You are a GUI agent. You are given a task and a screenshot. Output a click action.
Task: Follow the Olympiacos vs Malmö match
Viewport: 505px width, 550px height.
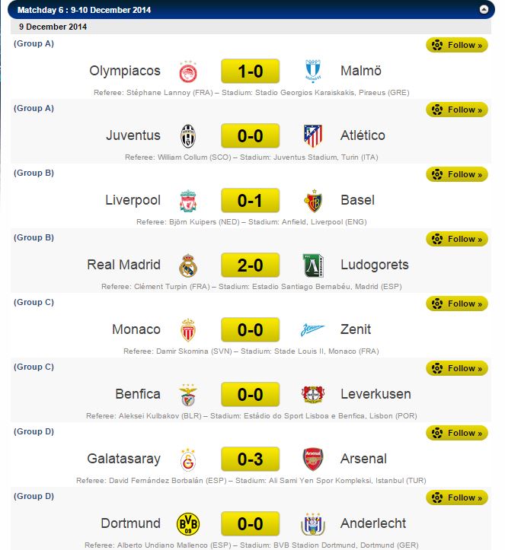click(456, 45)
